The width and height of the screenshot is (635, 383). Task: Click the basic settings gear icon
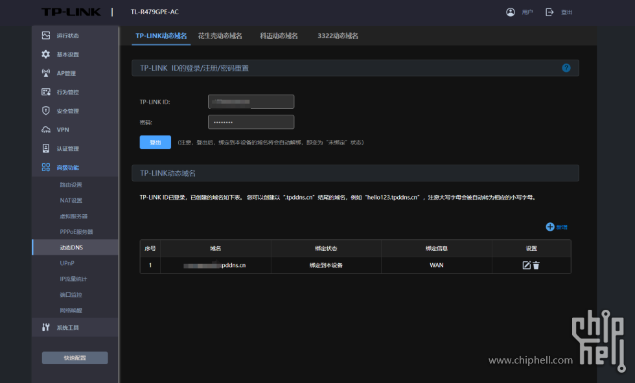[46, 54]
